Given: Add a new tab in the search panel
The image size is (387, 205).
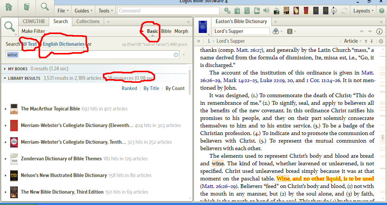Looking at the screenshot, I should click(108, 22).
